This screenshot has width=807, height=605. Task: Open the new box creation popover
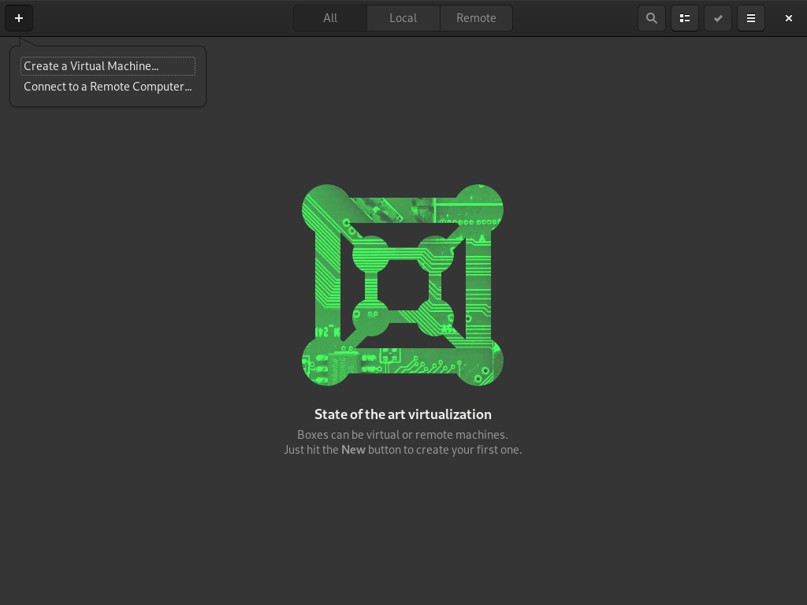coord(18,17)
